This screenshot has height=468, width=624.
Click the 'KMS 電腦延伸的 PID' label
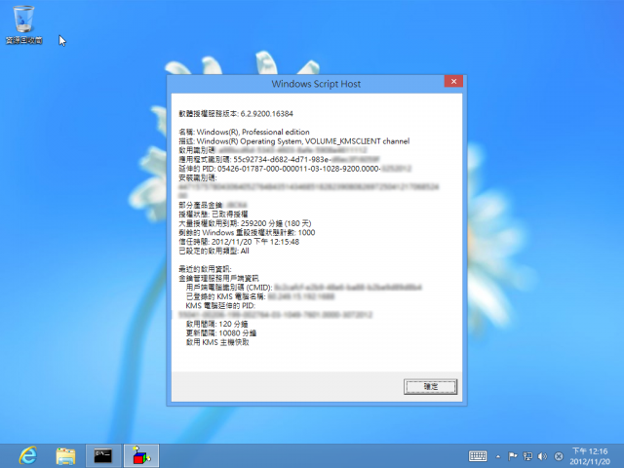pyautogui.click(x=220, y=305)
